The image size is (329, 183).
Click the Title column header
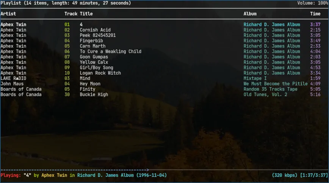click(x=86, y=14)
